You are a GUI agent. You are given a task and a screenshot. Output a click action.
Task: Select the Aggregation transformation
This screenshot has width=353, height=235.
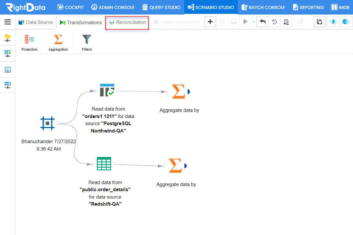pyautogui.click(x=58, y=43)
